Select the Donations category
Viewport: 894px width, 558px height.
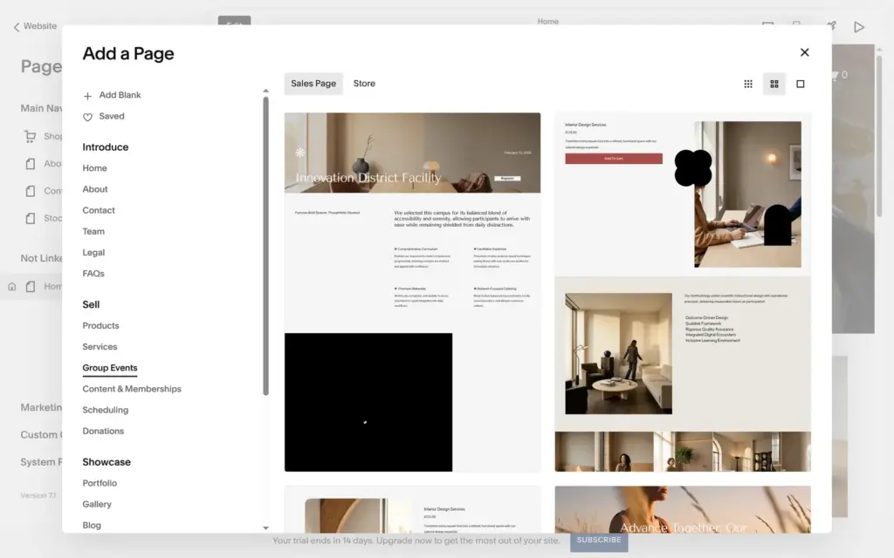click(103, 431)
